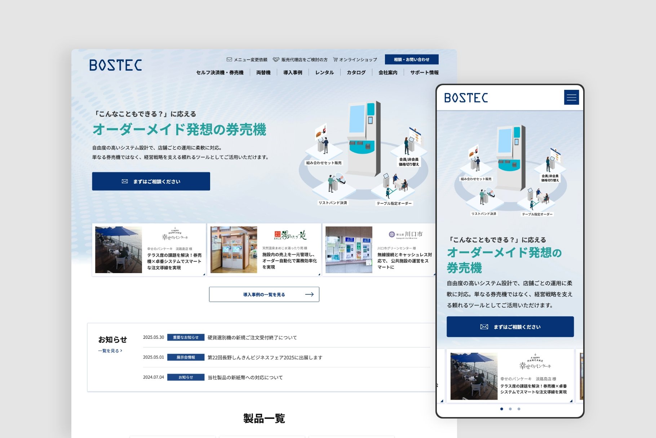Open サポート情報 nav menu

pyautogui.click(x=424, y=73)
